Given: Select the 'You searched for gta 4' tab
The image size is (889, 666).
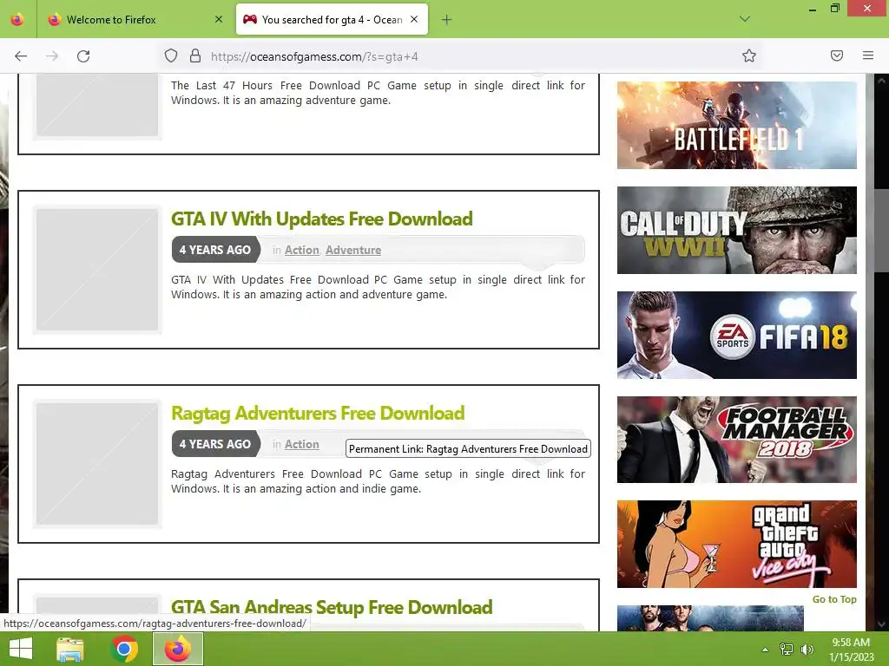Looking at the screenshot, I should [332, 20].
